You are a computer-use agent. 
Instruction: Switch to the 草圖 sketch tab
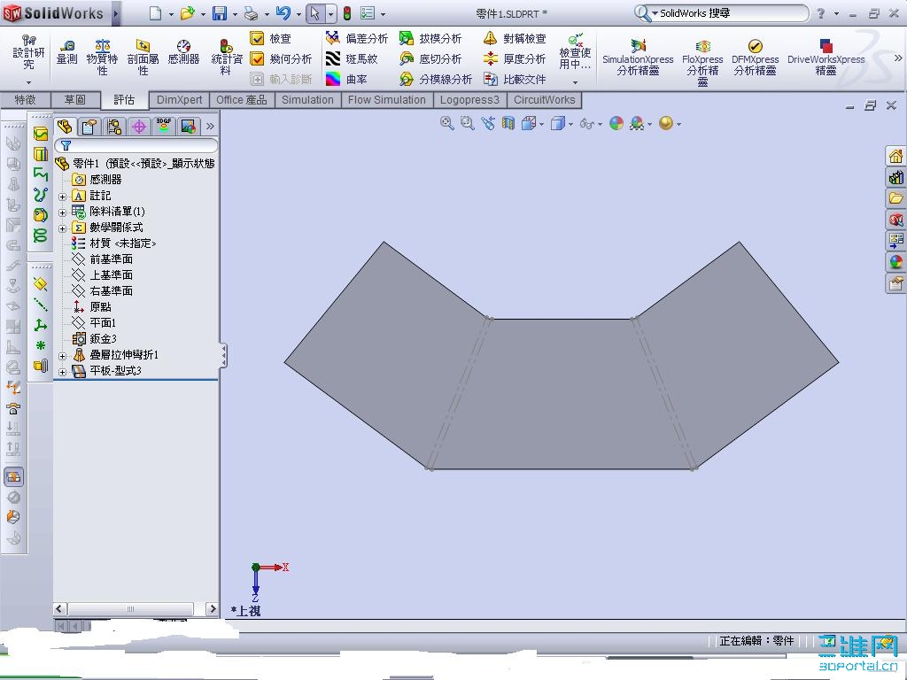74,99
